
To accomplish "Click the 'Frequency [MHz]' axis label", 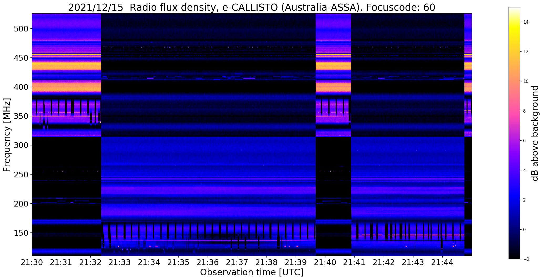I will pyautogui.click(x=7, y=135).
